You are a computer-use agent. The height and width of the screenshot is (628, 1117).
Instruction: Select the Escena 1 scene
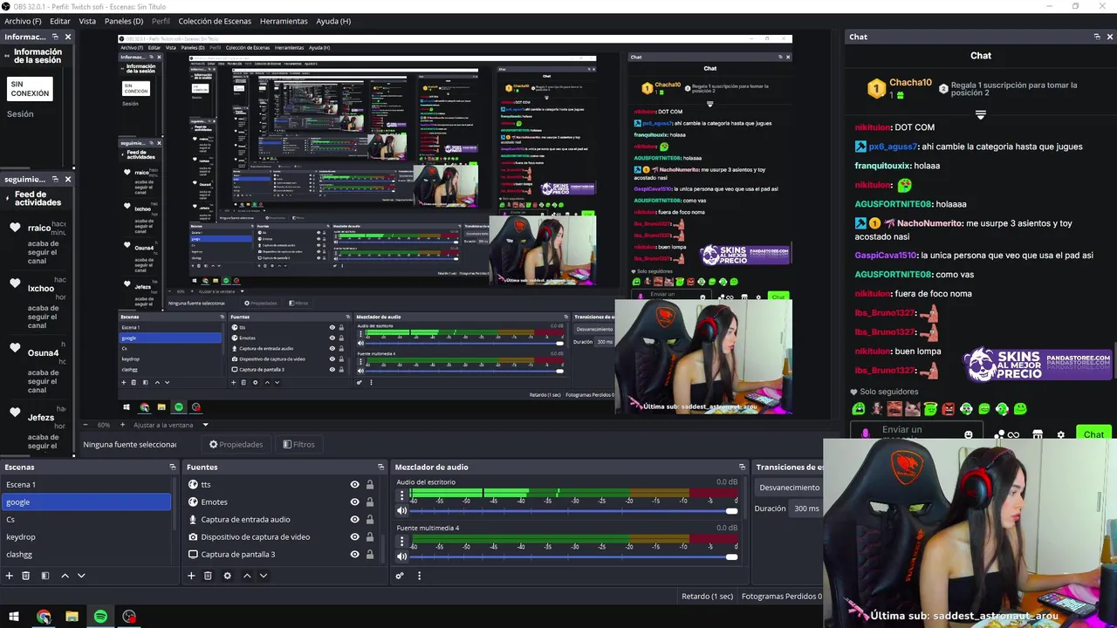86,484
